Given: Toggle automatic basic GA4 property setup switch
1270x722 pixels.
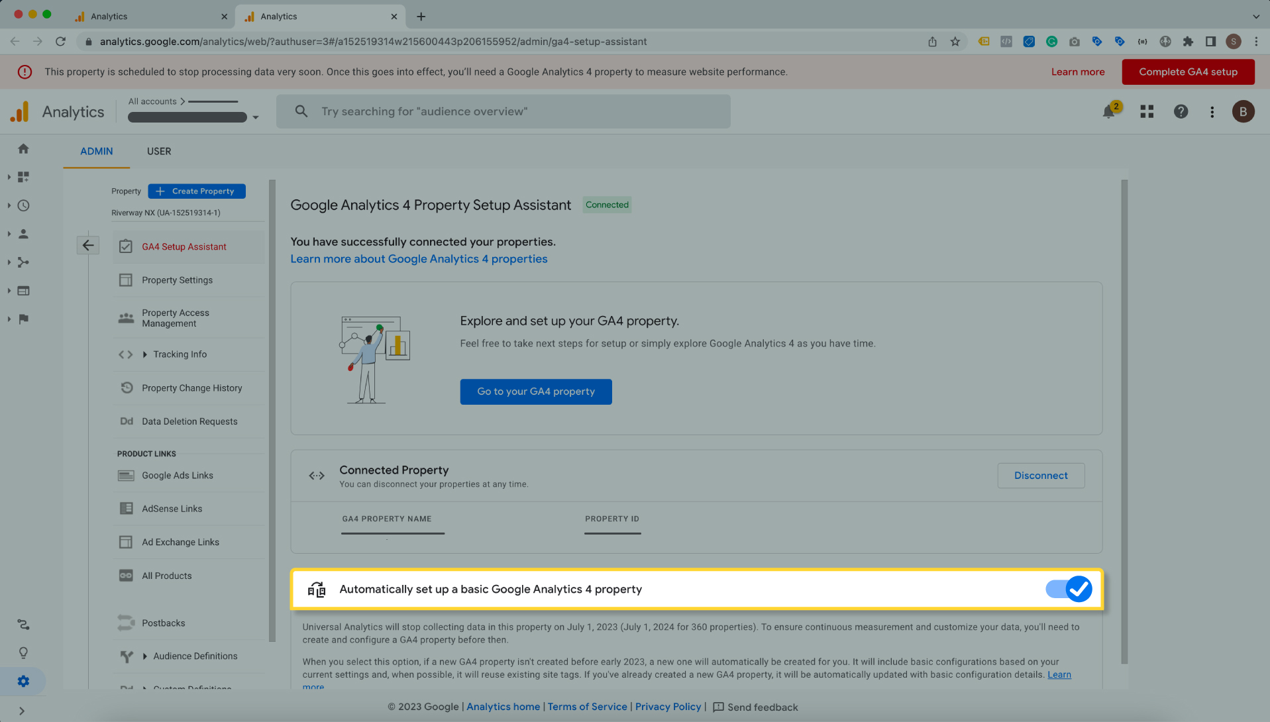Looking at the screenshot, I should (x=1069, y=589).
